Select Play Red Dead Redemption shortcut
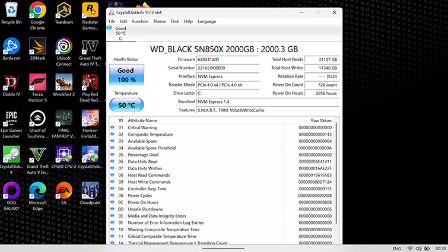Viewport: 448px width, 252px height. click(90, 88)
